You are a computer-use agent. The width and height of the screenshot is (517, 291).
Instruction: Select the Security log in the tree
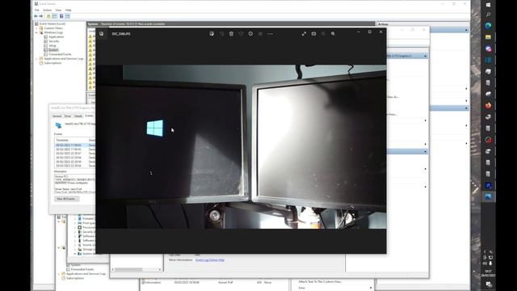tap(54, 41)
